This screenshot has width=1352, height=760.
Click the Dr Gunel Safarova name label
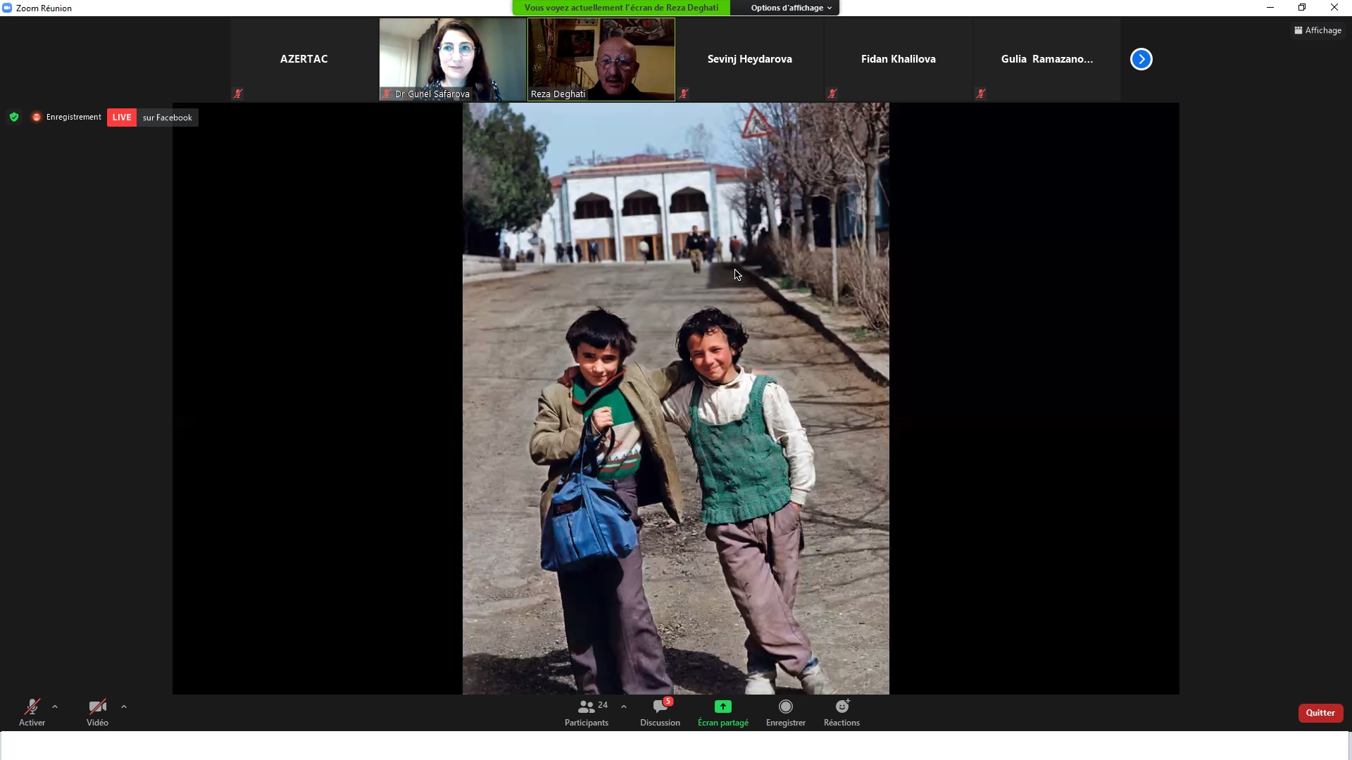click(432, 94)
